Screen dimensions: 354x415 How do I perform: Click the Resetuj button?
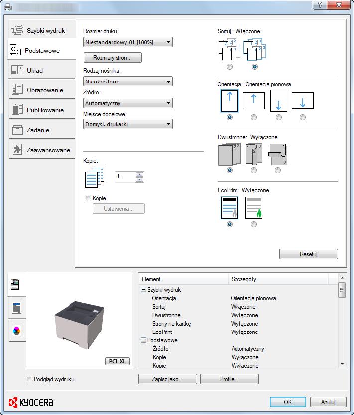click(309, 254)
